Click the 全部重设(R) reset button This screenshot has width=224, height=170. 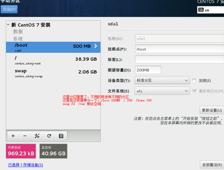[212, 165]
